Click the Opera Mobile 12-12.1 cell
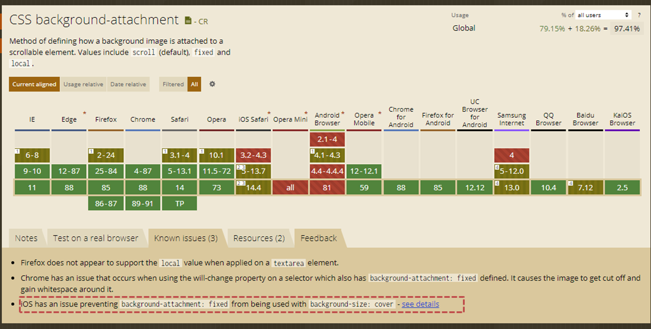The height and width of the screenshot is (329, 651). pos(364,171)
